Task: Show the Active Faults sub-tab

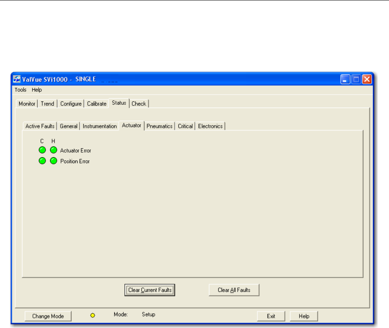Action: [x=40, y=126]
